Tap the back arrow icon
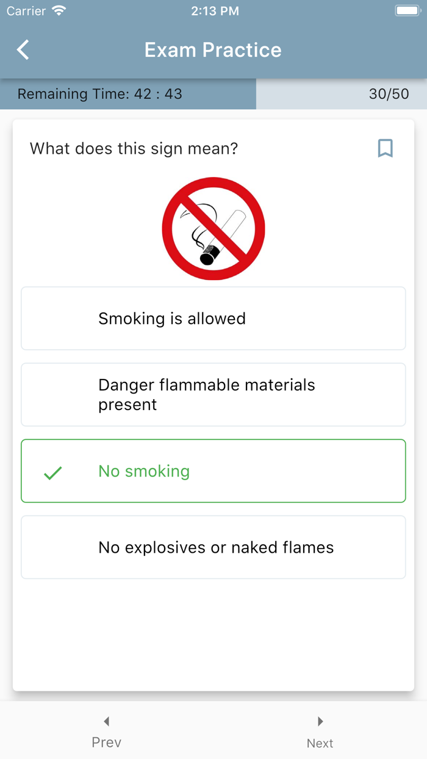Image resolution: width=427 pixels, height=759 pixels. point(23,50)
